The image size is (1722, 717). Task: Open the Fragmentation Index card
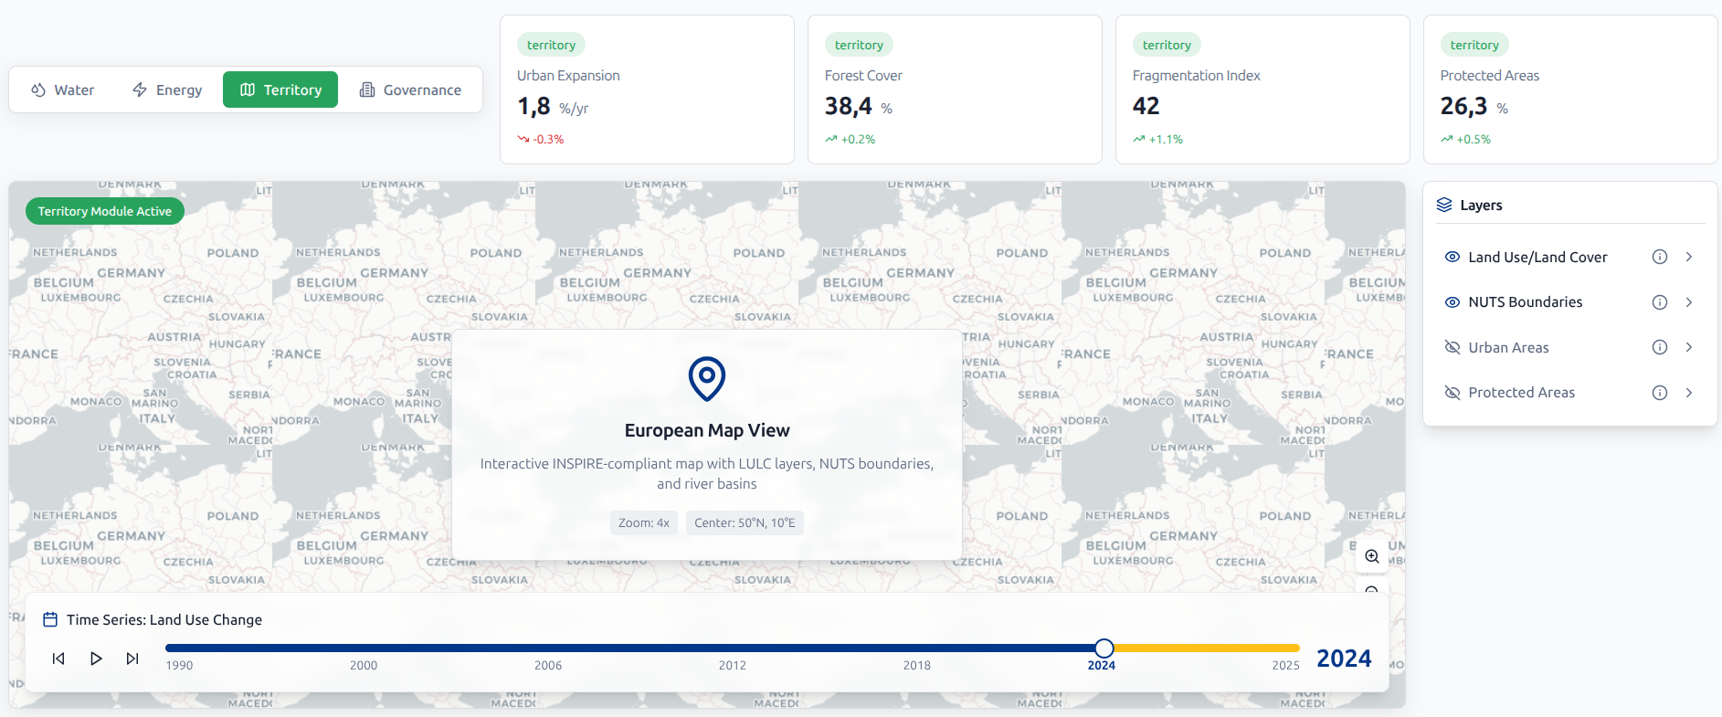[x=1262, y=90]
